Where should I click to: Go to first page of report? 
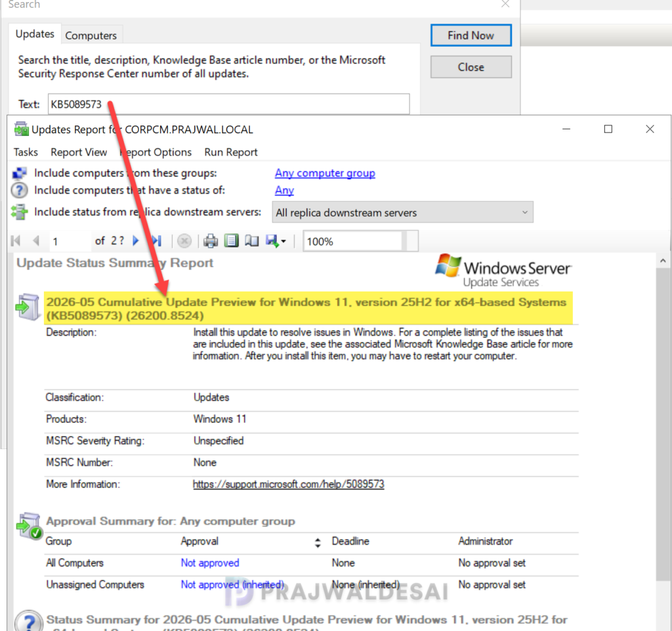pyautogui.click(x=16, y=241)
